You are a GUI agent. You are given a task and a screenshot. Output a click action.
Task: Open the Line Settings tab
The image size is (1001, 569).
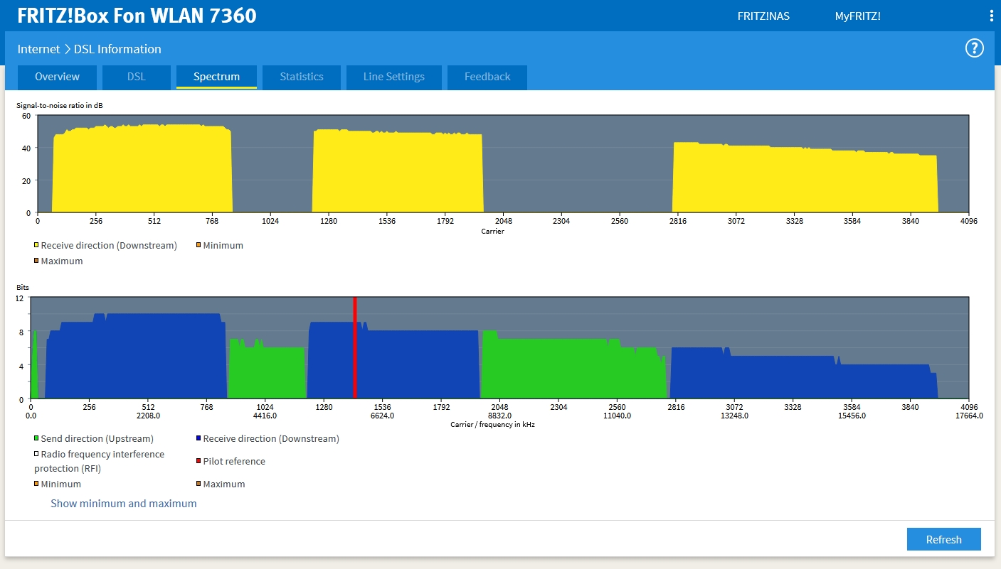(x=393, y=77)
